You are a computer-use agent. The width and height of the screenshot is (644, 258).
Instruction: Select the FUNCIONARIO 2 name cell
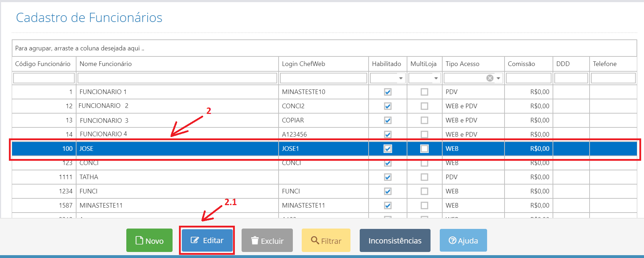(x=177, y=106)
